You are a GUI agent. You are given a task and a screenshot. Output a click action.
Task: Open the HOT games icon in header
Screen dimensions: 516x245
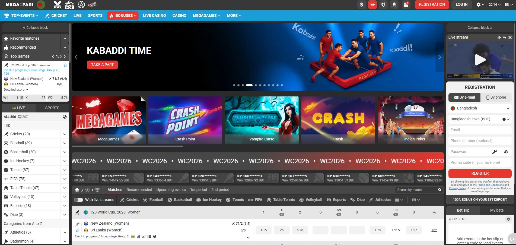point(69,5)
